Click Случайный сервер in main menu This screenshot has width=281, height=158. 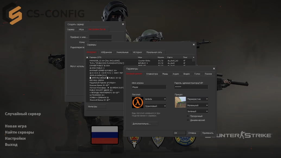(x=23, y=114)
